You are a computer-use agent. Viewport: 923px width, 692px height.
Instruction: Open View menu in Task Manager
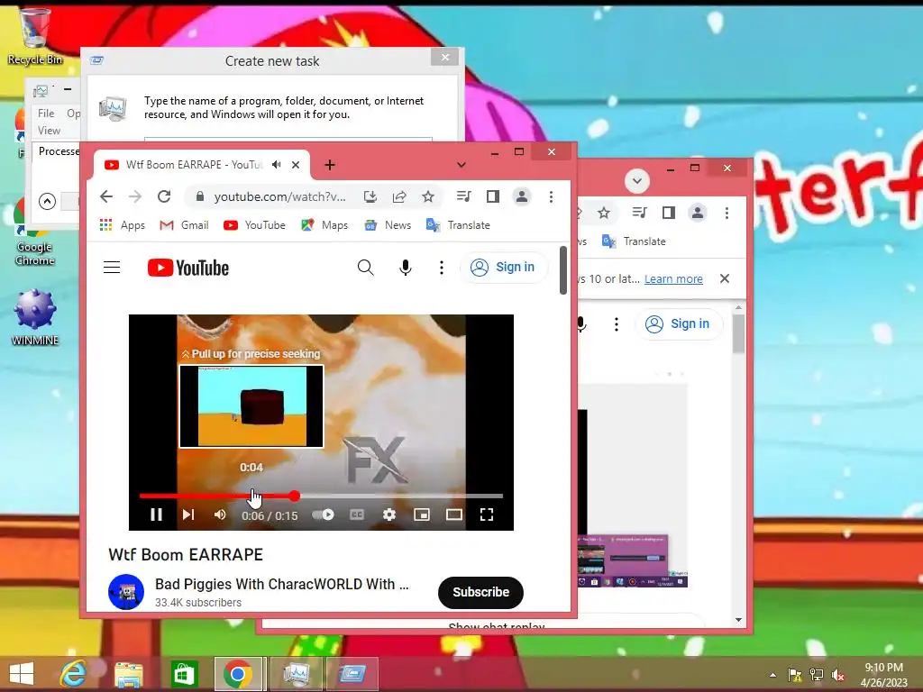click(x=49, y=131)
